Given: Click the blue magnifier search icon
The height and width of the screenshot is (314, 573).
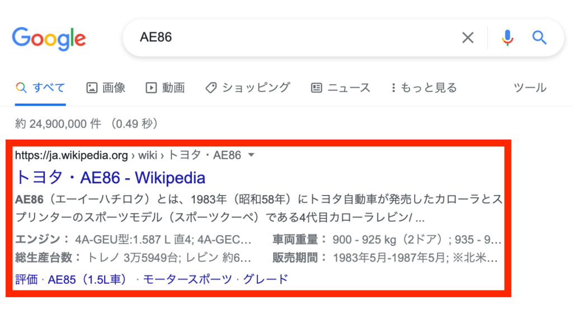Looking at the screenshot, I should tap(539, 38).
